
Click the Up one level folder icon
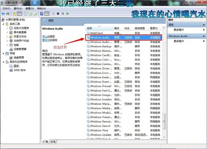click(x=14, y=14)
